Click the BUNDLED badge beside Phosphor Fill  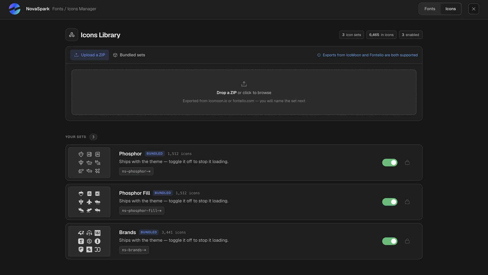pos(163,193)
